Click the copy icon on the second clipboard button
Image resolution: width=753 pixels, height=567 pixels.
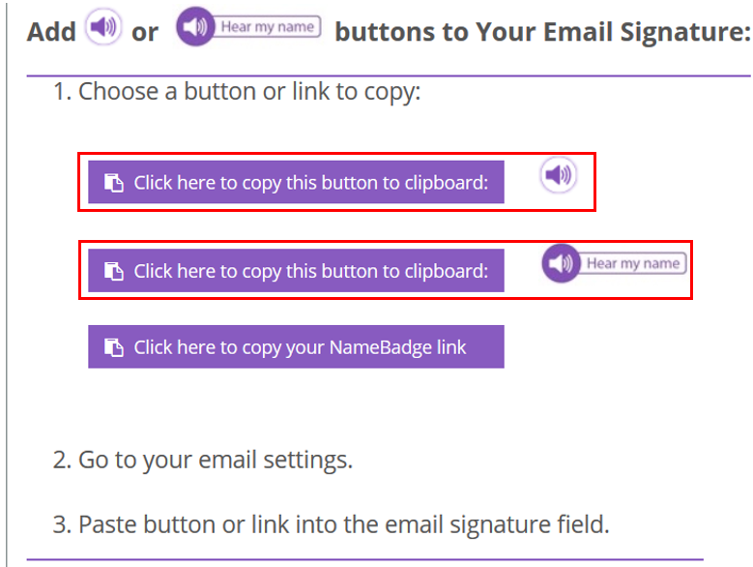114,271
